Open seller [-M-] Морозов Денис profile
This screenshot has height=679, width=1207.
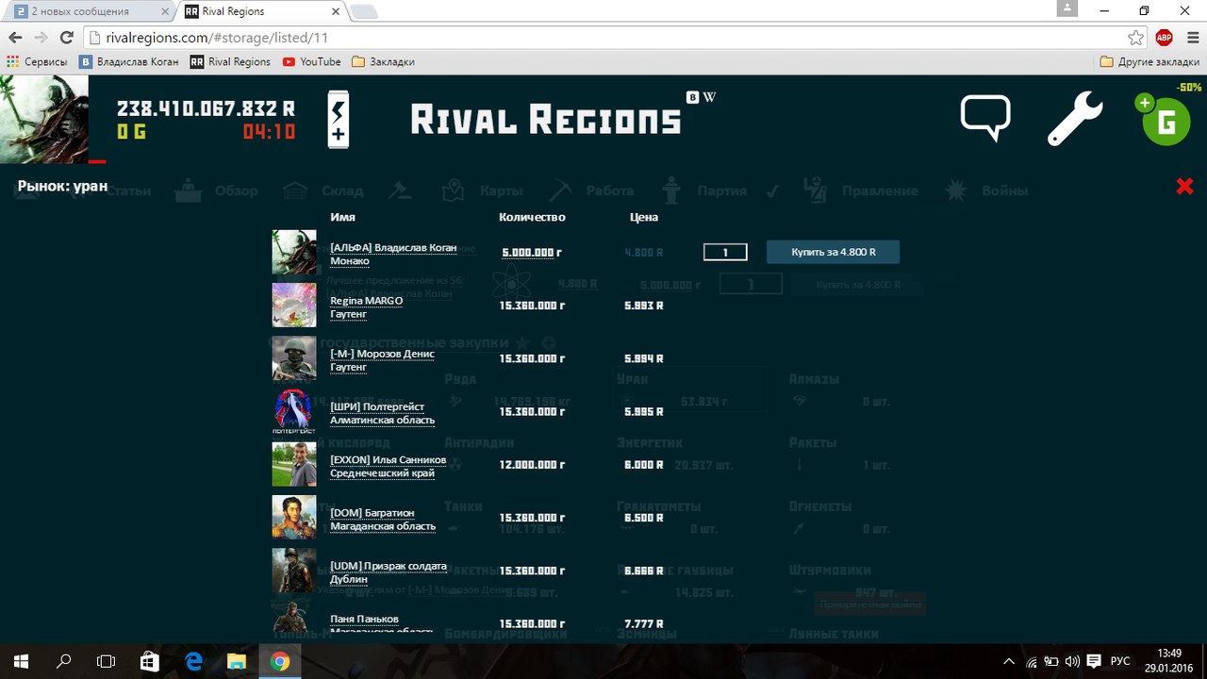click(382, 354)
